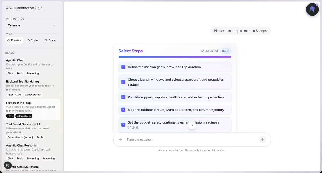Click the 'AG-UI Interactive Dojo' title
The image size is (322, 173).
click(24, 8)
